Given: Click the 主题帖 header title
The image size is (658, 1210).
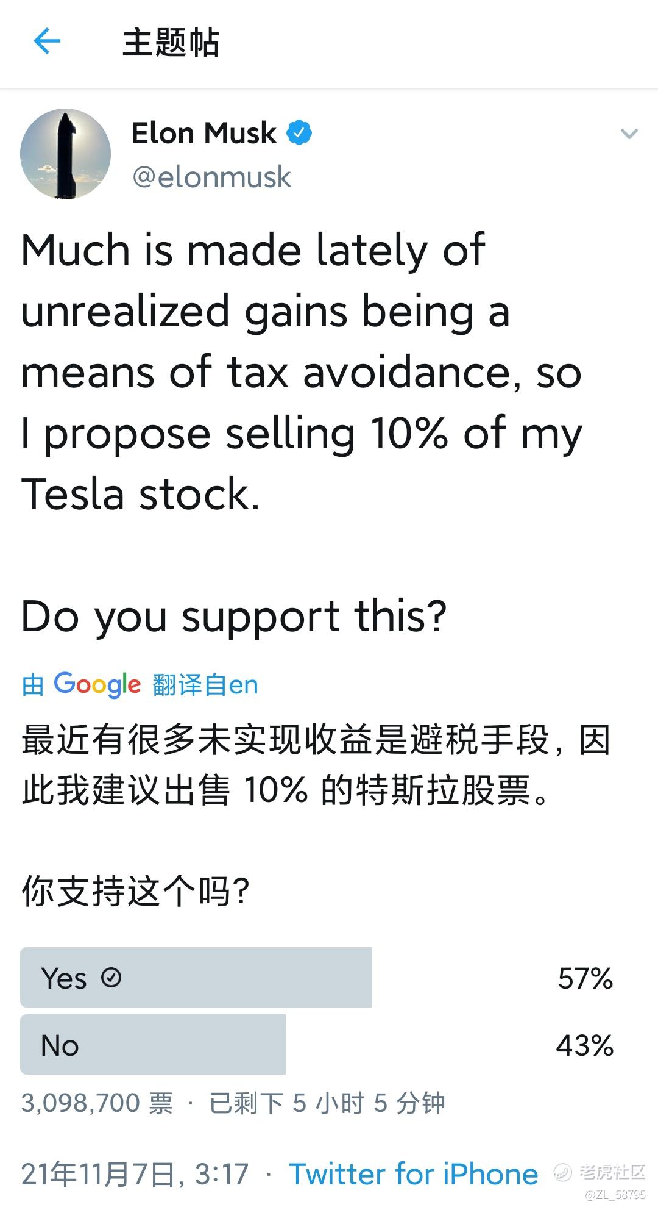Looking at the screenshot, I should pos(171,43).
